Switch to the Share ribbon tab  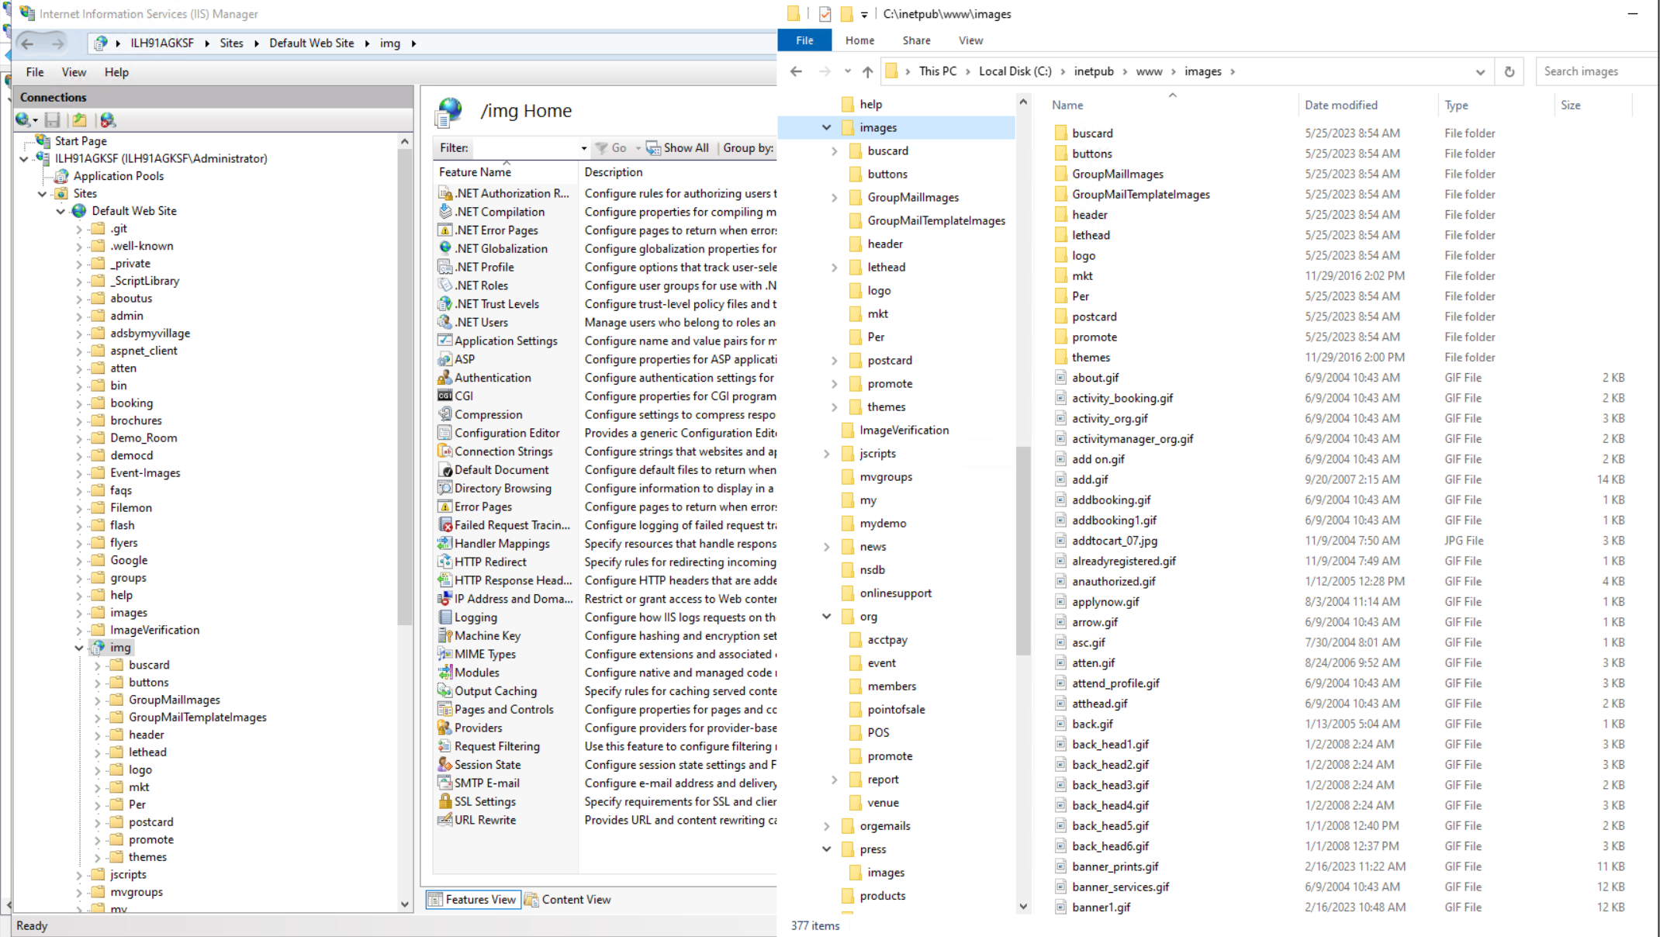pyautogui.click(x=916, y=40)
